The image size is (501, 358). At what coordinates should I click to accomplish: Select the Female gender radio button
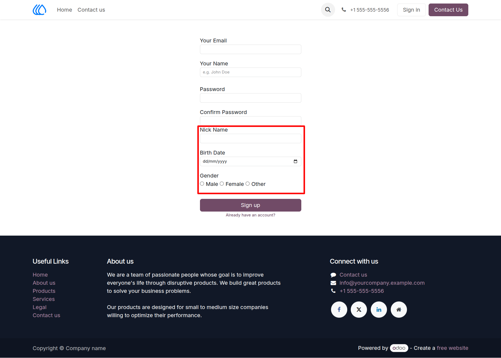222,184
